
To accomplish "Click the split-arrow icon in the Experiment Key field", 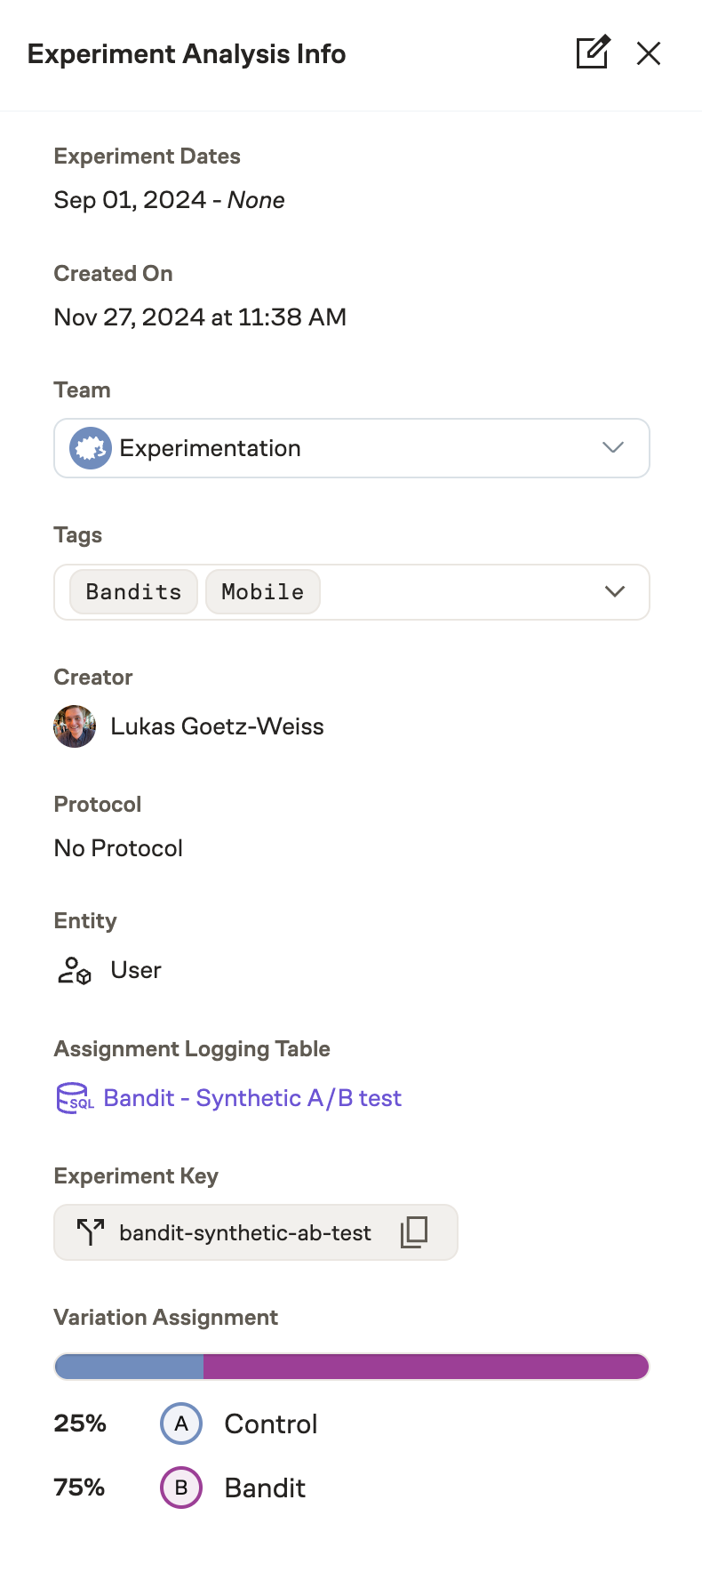I will (89, 1232).
